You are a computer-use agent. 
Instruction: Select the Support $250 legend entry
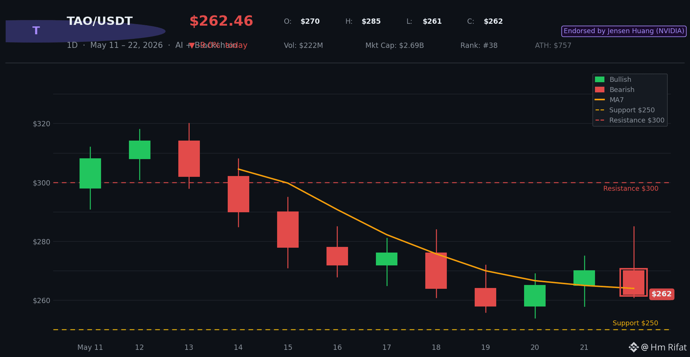[x=625, y=110]
